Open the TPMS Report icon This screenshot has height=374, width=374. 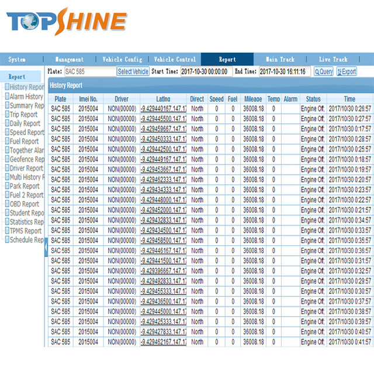pyautogui.click(x=7, y=230)
